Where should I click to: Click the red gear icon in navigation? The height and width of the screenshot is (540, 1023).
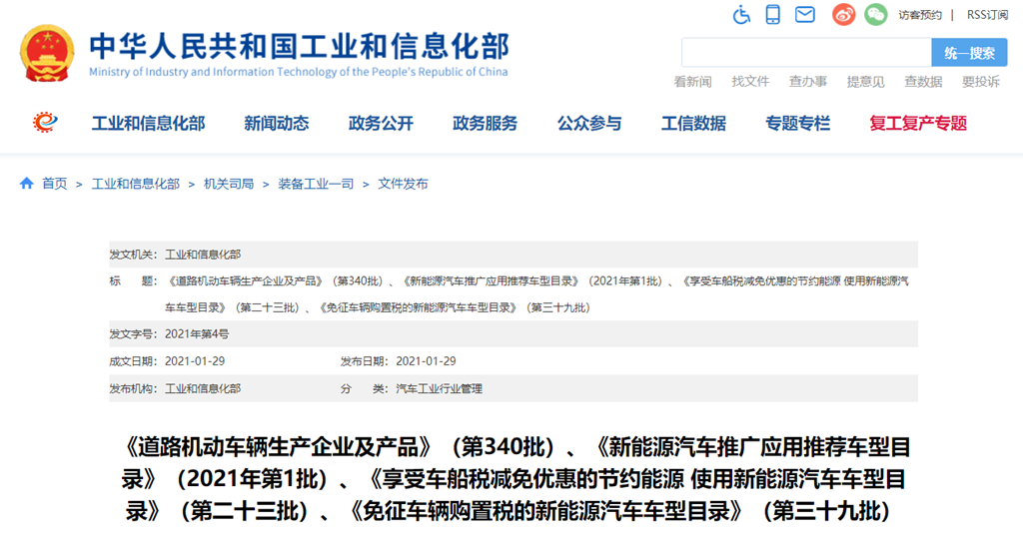(45, 123)
